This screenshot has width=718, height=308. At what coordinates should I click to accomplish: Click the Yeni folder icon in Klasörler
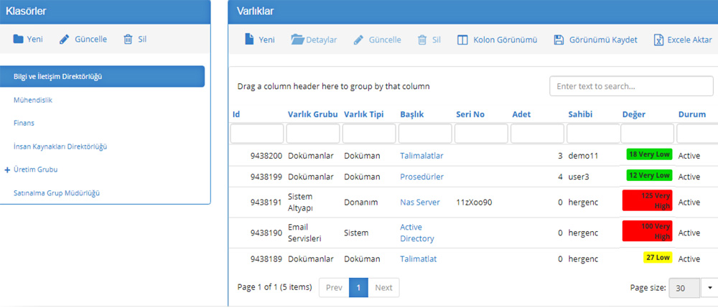tap(18, 39)
